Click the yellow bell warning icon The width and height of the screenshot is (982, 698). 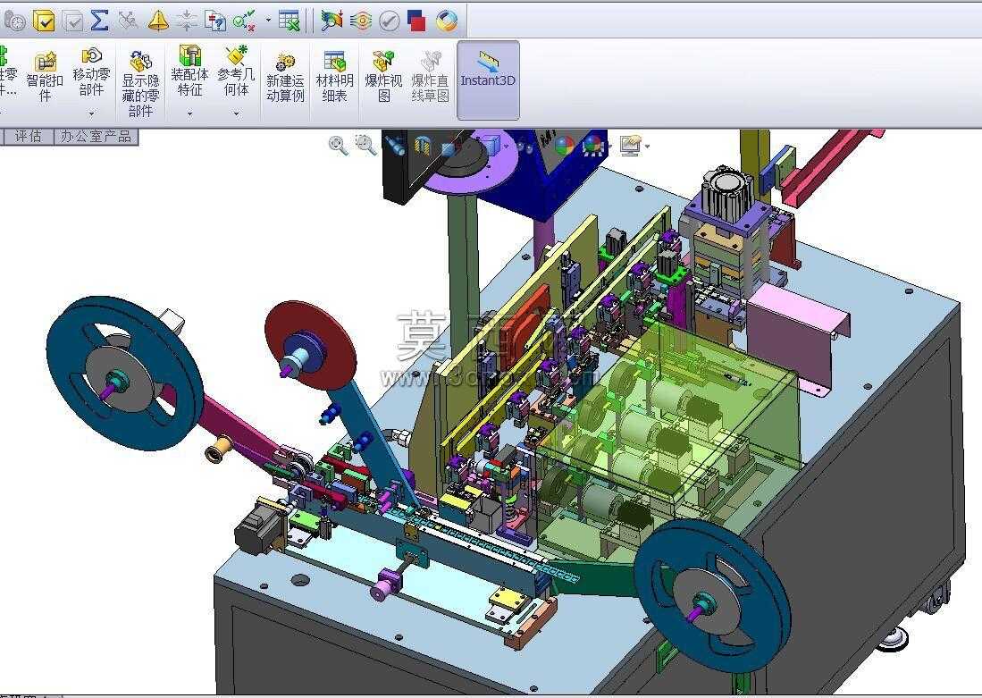pyautogui.click(x=158, y=21)
